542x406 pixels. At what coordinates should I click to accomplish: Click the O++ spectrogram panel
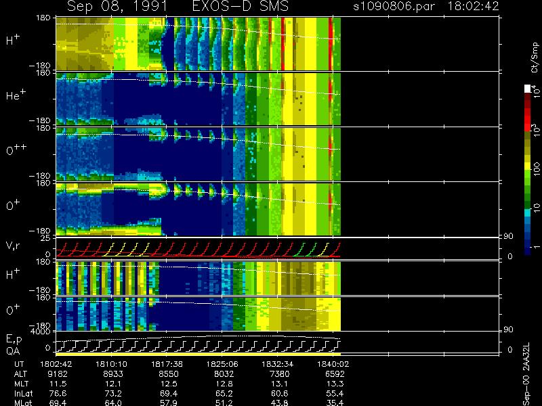click(199, 154)
